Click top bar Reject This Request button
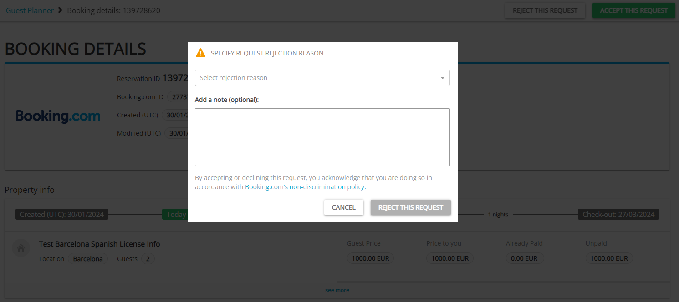Image resolution: width=679 pixels, height=302 pixels. pyautogui.click(x=545, y=10)
